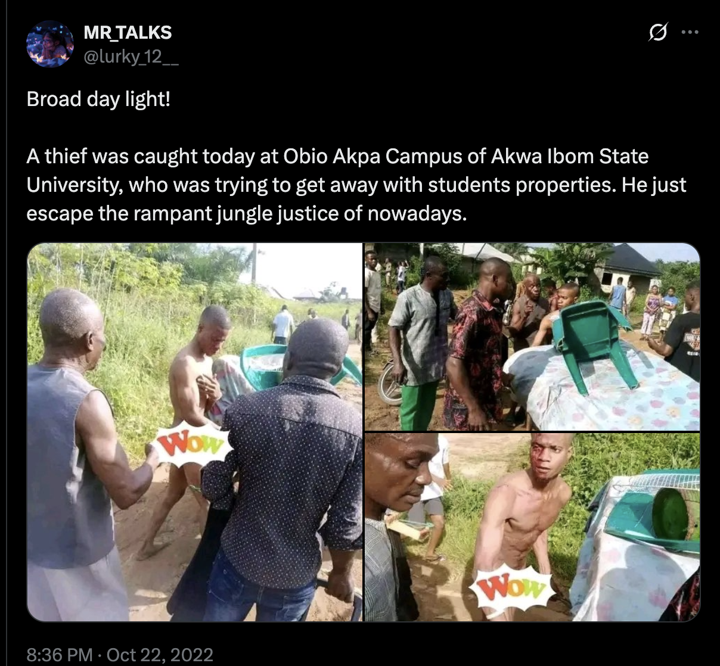Viewport: 720px width, 666px height.
Task: Open the bottom-right photo of shirtless man
Action: tap(532, 527)
